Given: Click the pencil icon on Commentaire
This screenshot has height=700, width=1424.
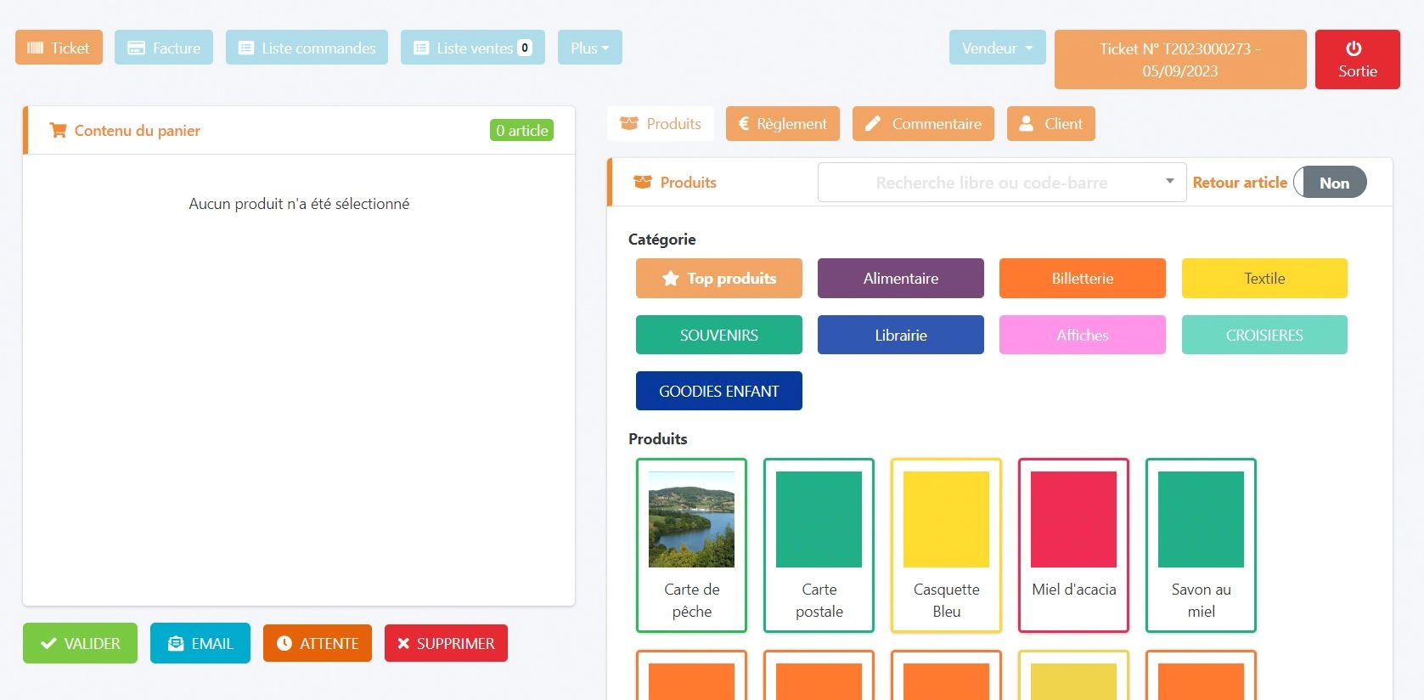Looking at the screenshot, I should [873, 124].
